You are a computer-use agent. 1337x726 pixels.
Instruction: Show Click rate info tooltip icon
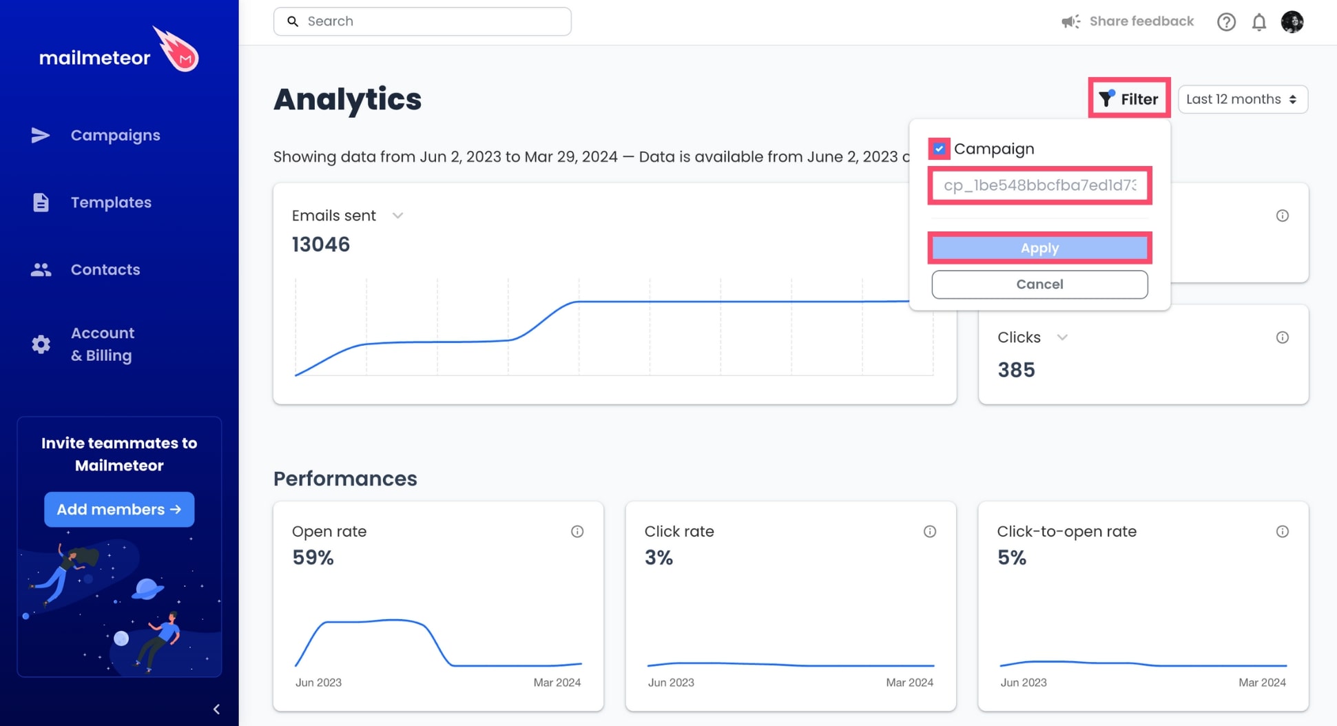coord(930,532)
